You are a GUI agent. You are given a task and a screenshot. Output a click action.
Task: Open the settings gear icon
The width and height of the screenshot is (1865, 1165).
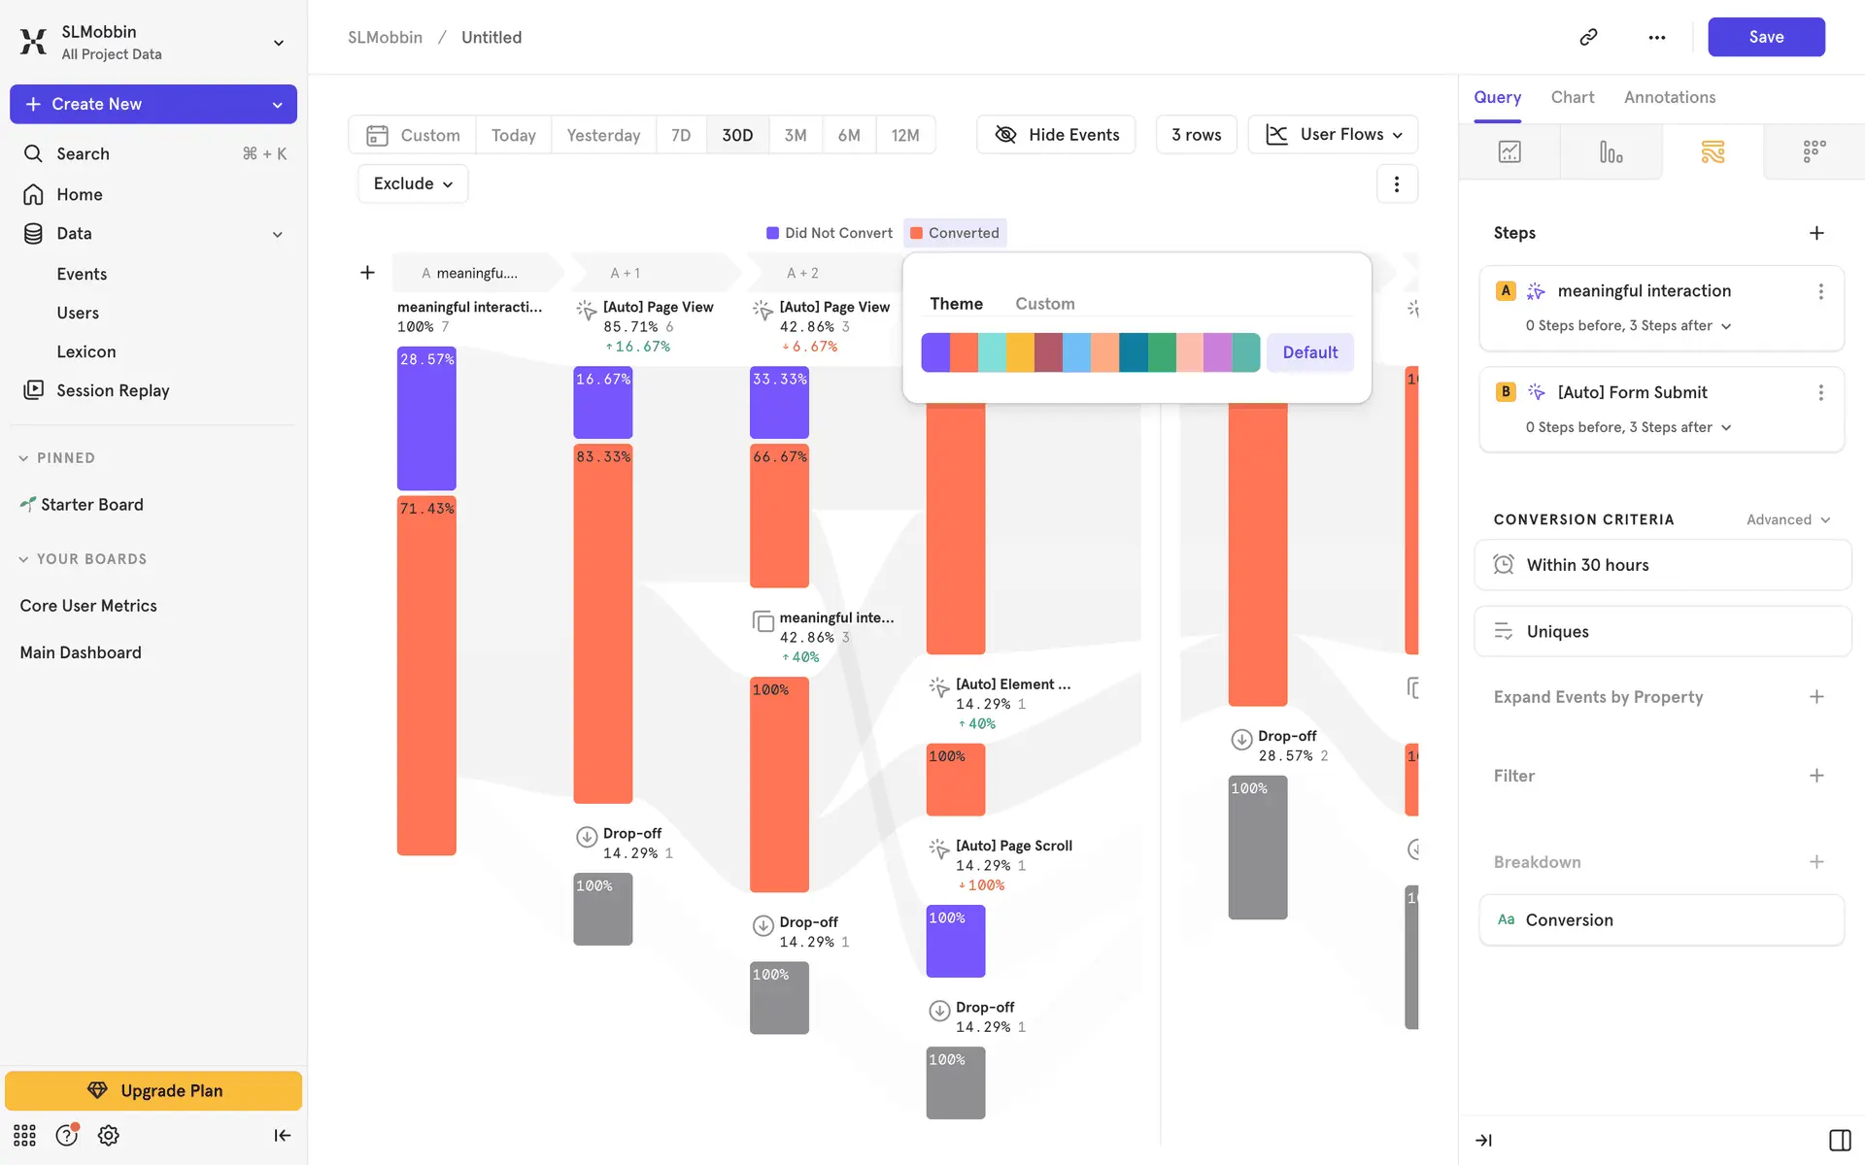pyautogui.click(x=109, y=1135)
